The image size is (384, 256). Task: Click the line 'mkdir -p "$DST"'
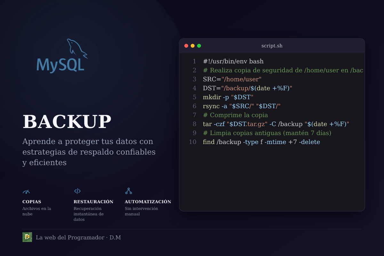[228, 97]
